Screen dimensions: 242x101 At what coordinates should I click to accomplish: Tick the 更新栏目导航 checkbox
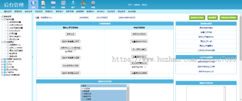pyautogui.click(x=145, y=67)
